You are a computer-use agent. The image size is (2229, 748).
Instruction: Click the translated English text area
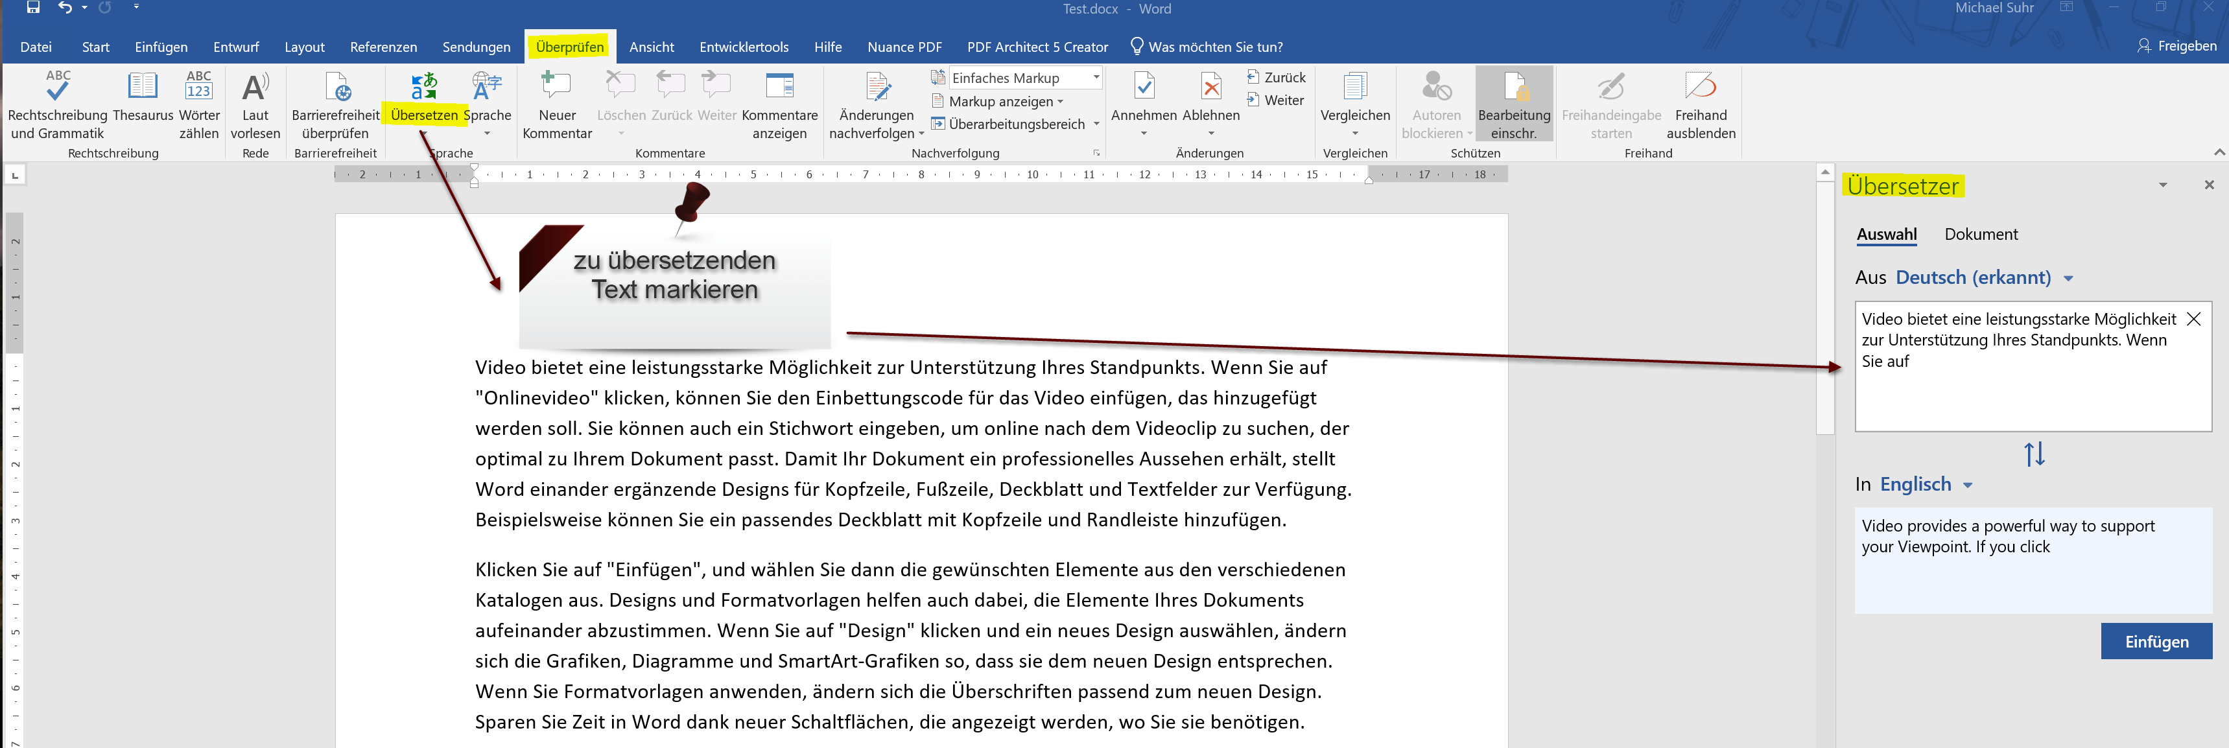(2033, 561)
